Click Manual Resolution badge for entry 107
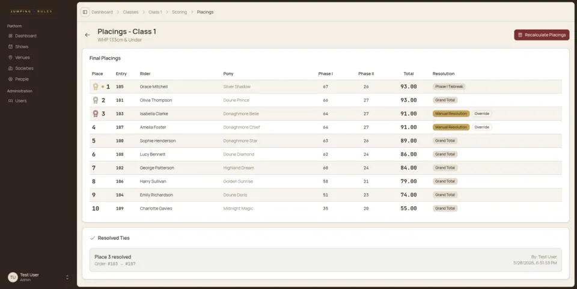577x289 pixels. (x=451, y=127)
